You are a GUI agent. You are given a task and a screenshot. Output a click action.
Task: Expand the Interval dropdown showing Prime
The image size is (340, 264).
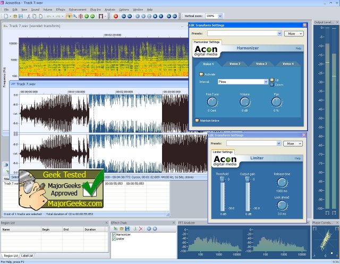pos(266,82)
